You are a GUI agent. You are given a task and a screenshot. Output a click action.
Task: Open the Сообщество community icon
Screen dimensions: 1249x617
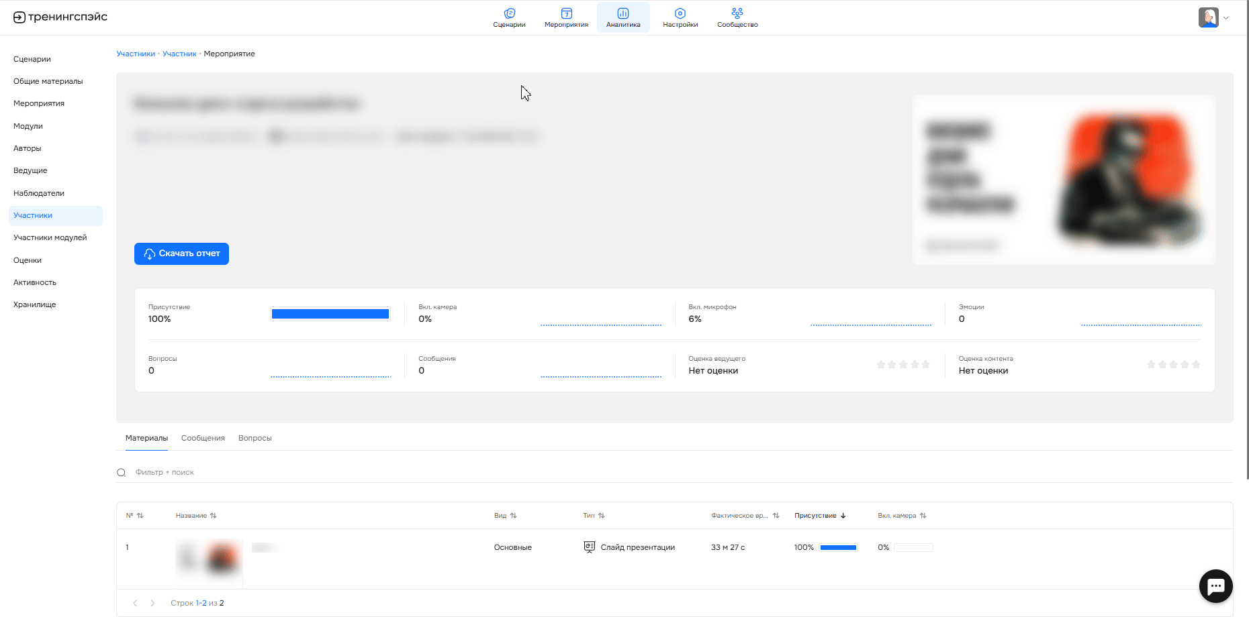(x=737, y=13)
